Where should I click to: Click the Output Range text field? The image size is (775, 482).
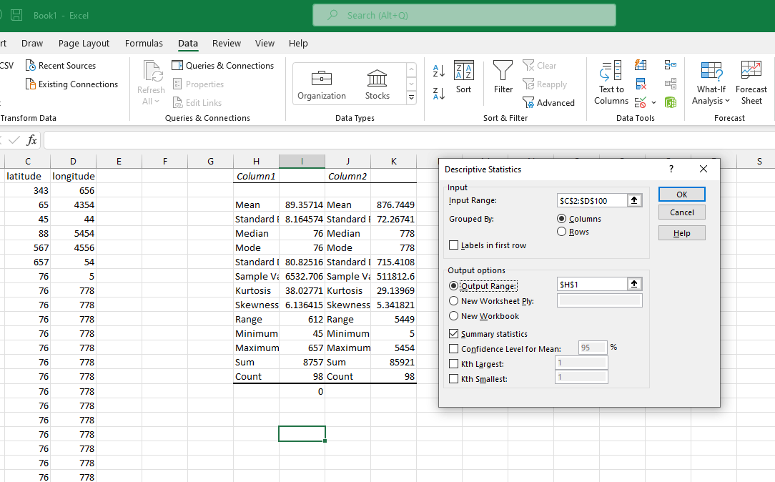[x=592, y=285]
